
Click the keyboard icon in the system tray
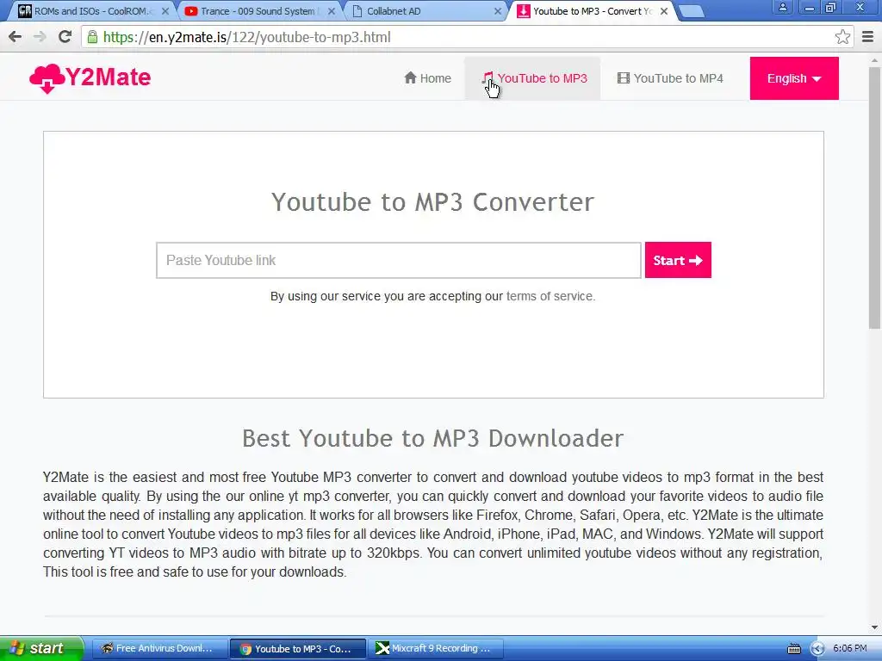[x=793, y=649]
